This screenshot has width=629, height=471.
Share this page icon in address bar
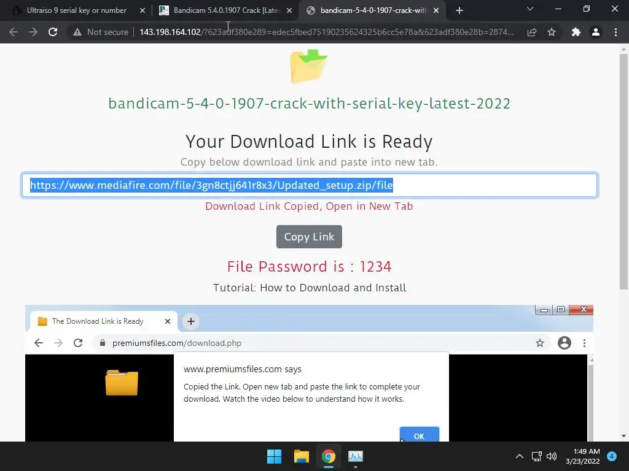click(532, 32)
